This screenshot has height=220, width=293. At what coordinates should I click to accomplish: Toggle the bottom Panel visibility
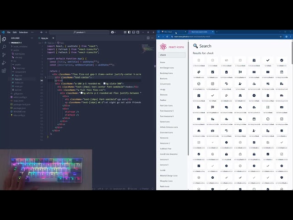[x=134, y=33]
